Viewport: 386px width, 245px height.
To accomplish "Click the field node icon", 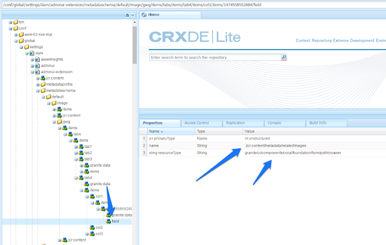I will click(x=109, y=221).
